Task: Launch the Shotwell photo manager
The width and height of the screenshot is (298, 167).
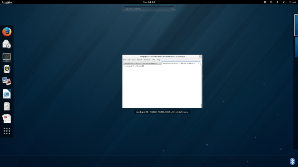Action: 7,81
